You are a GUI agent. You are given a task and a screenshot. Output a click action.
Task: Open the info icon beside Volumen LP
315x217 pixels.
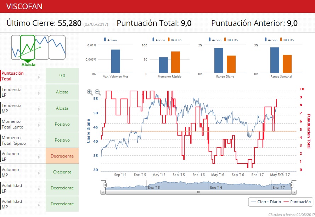pos(39,156)
